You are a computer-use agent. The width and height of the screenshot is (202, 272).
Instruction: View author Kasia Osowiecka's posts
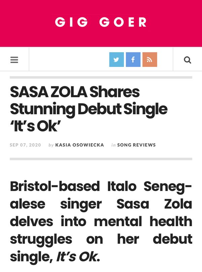pyautogui.click(x=79, y=145)
